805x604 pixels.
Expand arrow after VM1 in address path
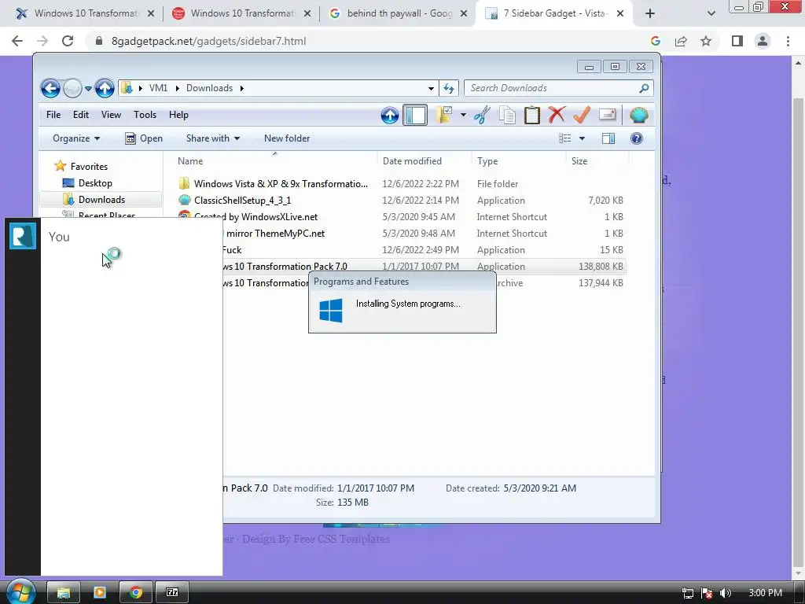click(x=177, y=88)
